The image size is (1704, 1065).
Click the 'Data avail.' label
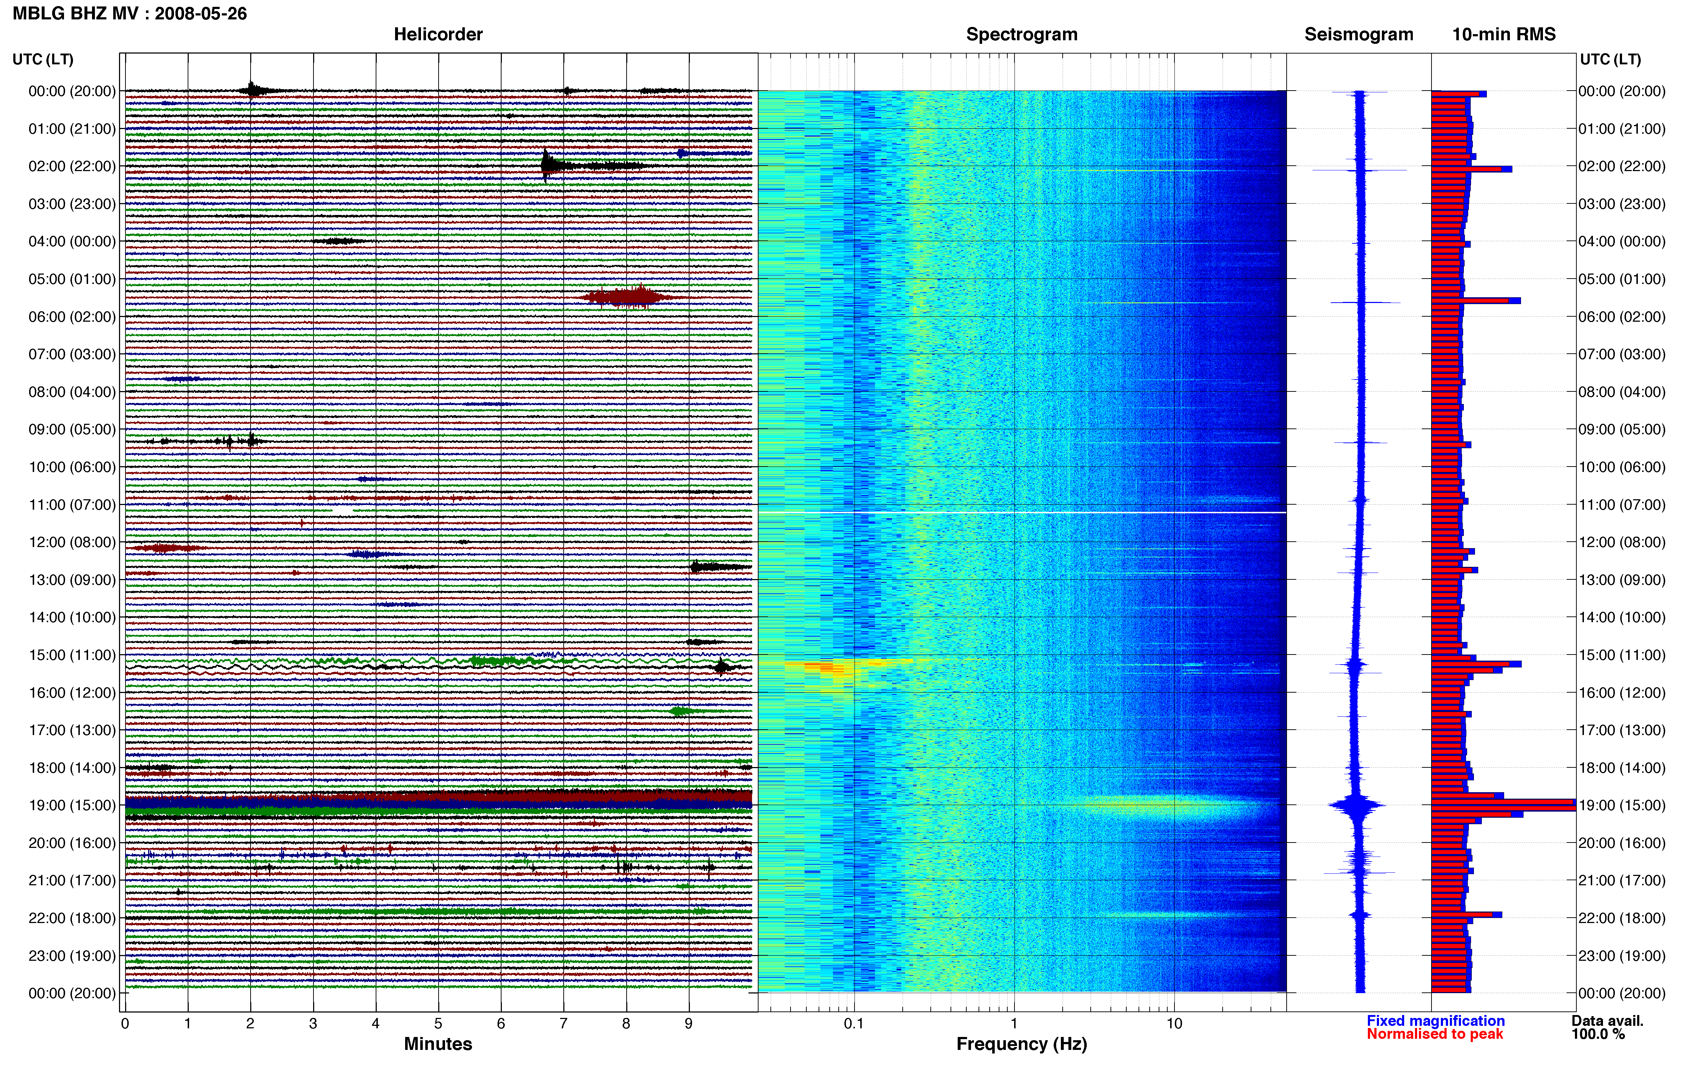[x=1608, y=1021]
